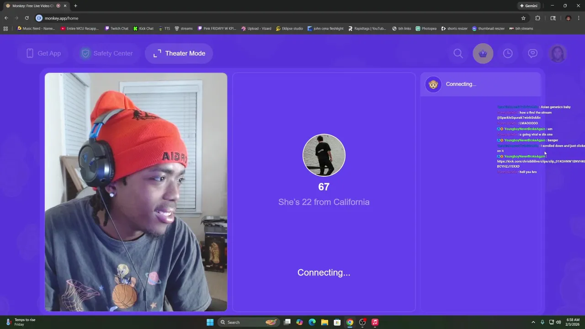Open the Twitch Chat bookmark
Viewport: 585px width, 329px height.
click(117, 28)
